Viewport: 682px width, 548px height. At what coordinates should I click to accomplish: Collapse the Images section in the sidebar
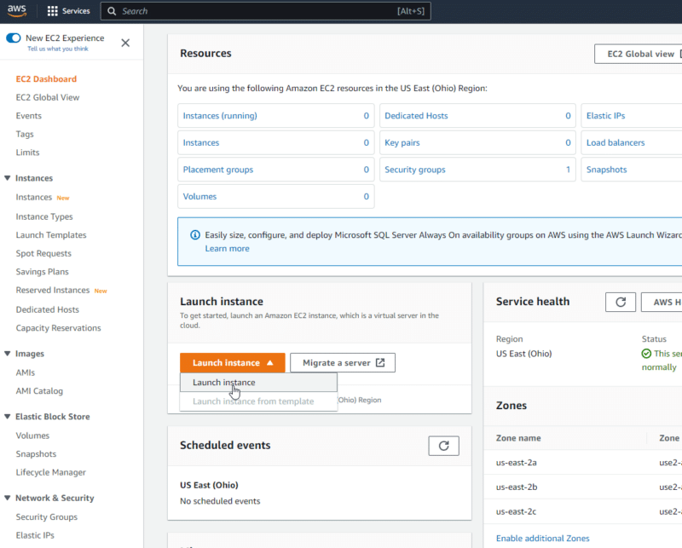coord(9,353)
